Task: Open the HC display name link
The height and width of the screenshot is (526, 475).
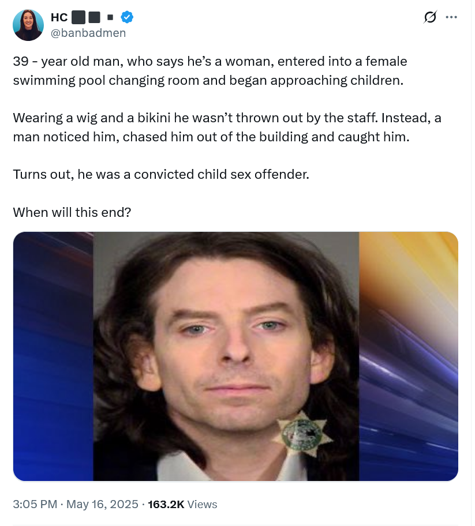Action: coord(59,17)
